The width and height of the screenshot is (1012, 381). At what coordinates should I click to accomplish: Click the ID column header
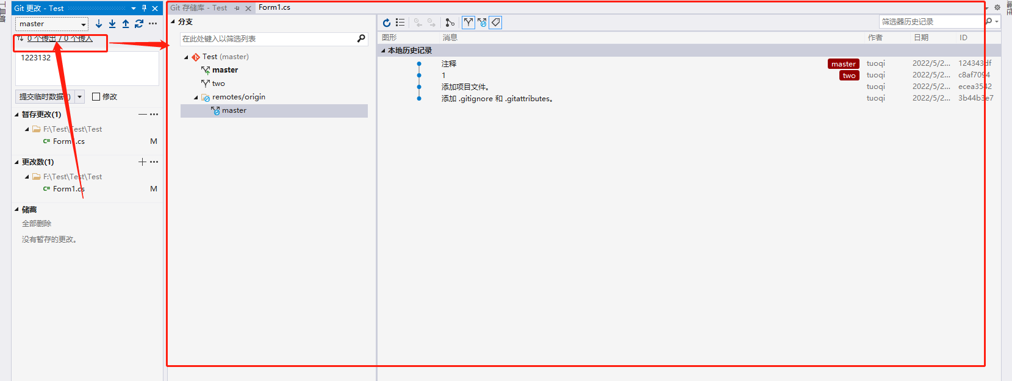tap(963, 38)
